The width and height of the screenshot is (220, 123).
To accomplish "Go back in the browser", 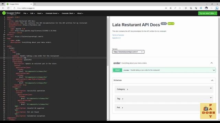I will (3, 8).
